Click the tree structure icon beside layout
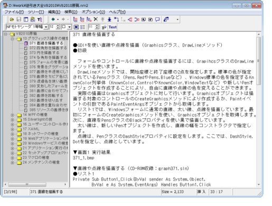 click(x=33, y=20)
